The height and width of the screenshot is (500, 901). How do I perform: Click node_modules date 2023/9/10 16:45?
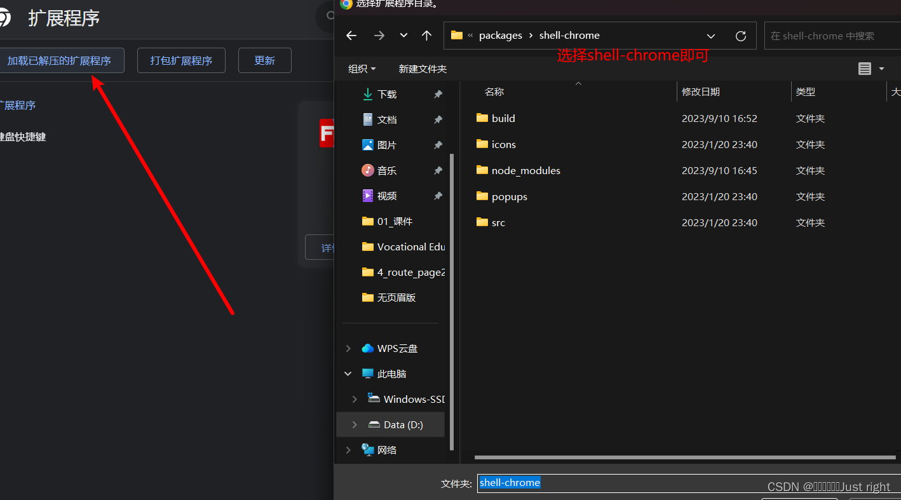[719, 170]
